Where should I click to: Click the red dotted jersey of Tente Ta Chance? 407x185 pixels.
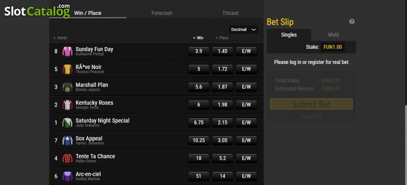coord(67,158)
